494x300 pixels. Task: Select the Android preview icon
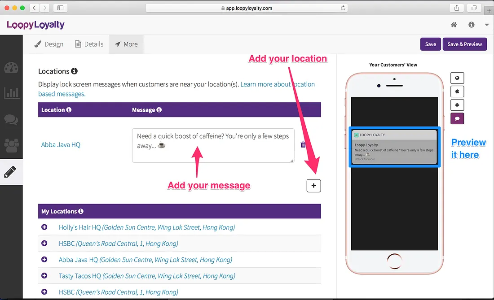[457, 105]
